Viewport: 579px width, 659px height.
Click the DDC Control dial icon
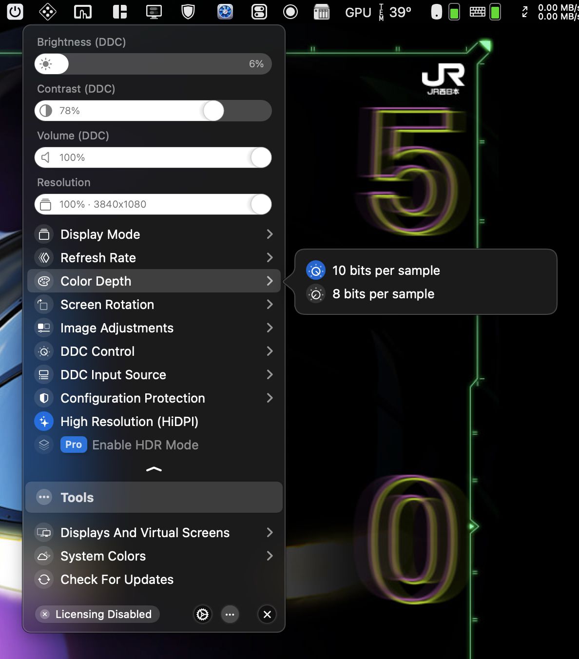44,351
